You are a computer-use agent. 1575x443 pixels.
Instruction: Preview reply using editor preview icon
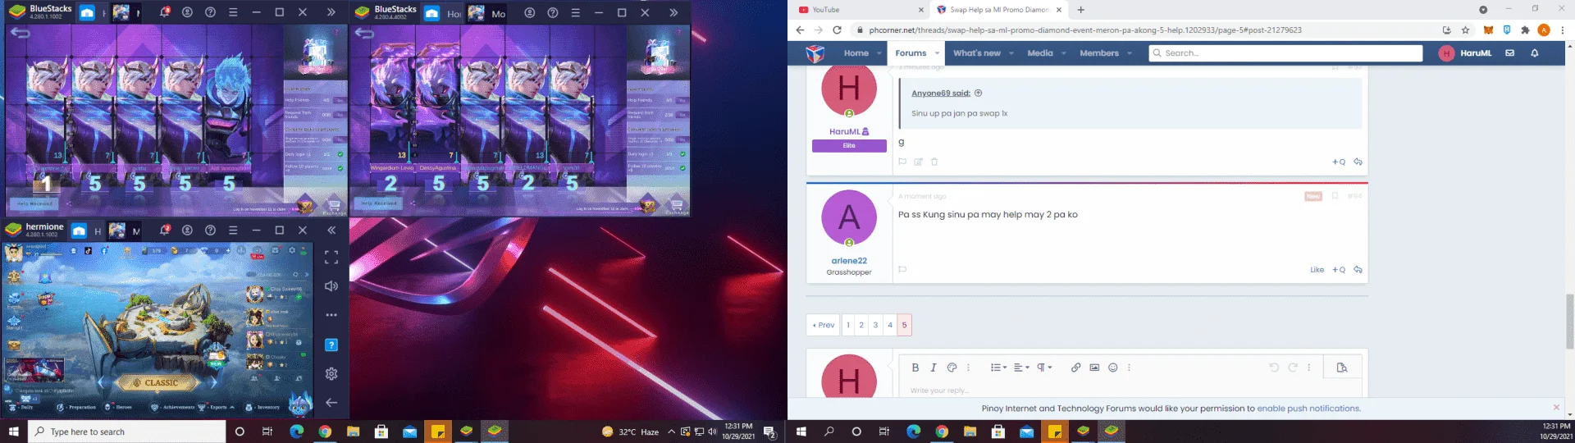point(1342,368)
